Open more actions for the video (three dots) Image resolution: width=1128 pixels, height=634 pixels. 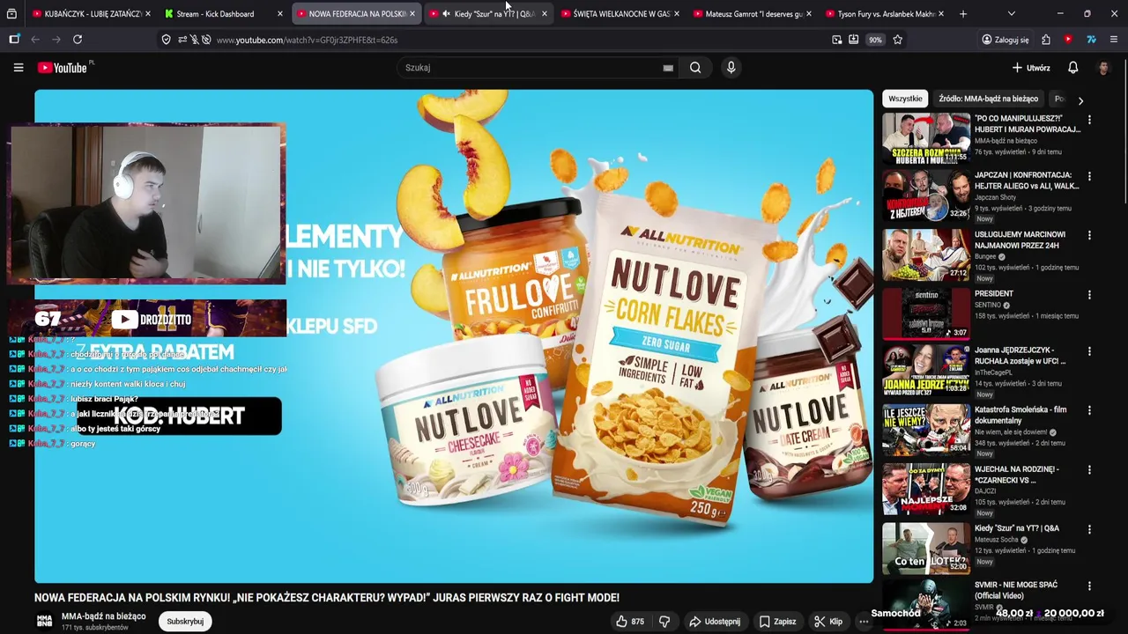pyautogui.click(x=864, y=622)
